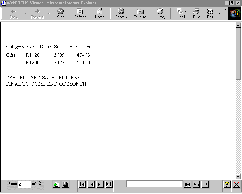Click the Dollar Sales column heading

click(78, 47)
